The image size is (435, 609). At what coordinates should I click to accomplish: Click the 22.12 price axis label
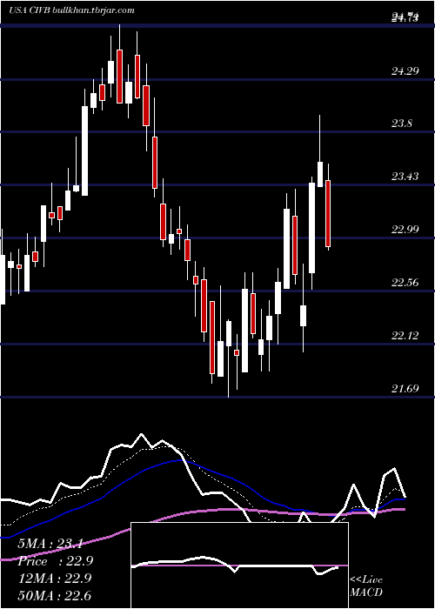(405, 335)
